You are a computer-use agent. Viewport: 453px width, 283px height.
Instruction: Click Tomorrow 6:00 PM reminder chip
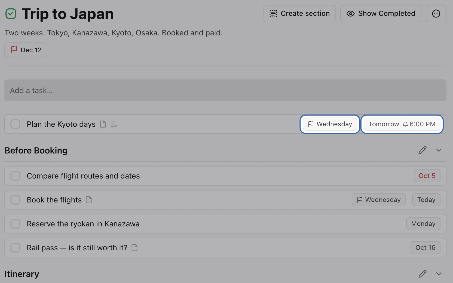[402, 124]
